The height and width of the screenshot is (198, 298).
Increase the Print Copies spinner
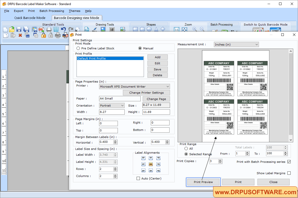coord(220,160)
